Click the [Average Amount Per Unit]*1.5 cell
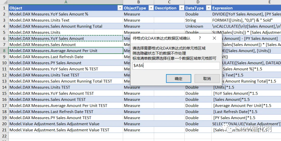281x141 pixels. 246,106
